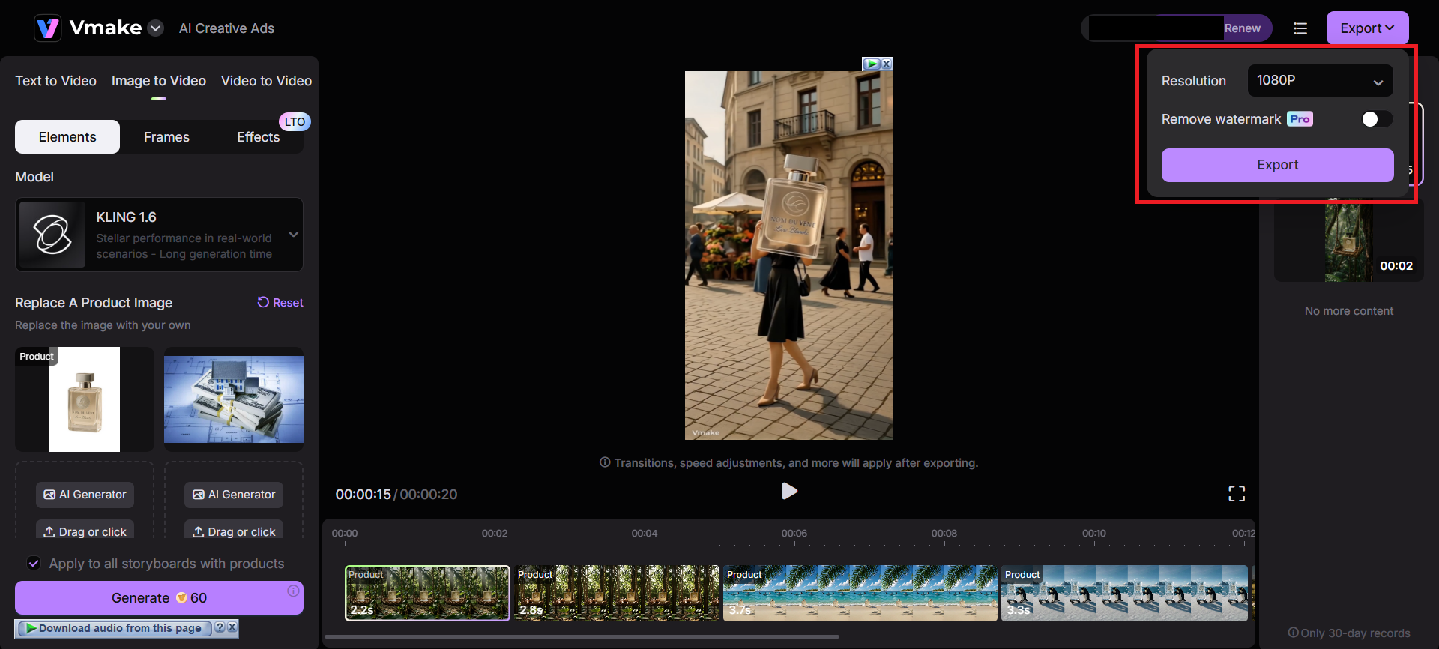Image resolution: width=1439 pixels, height=649 pixels.
Task: Enter fullscreen preview mode
Action: pyautogui.click(x=1237, y=493)
